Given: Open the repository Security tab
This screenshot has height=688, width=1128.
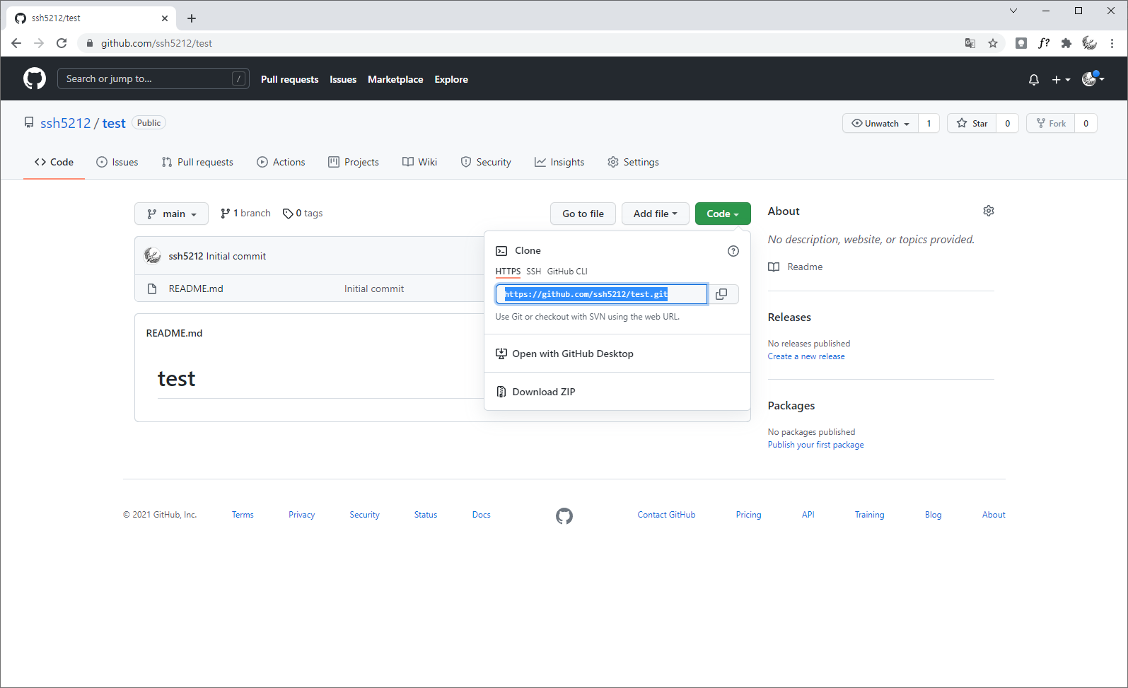Looking at the screenshot, I should (x=486, y=162).
